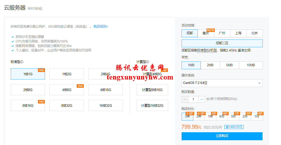Click the 省1450.01元 savings badge

tap(234, 127)
